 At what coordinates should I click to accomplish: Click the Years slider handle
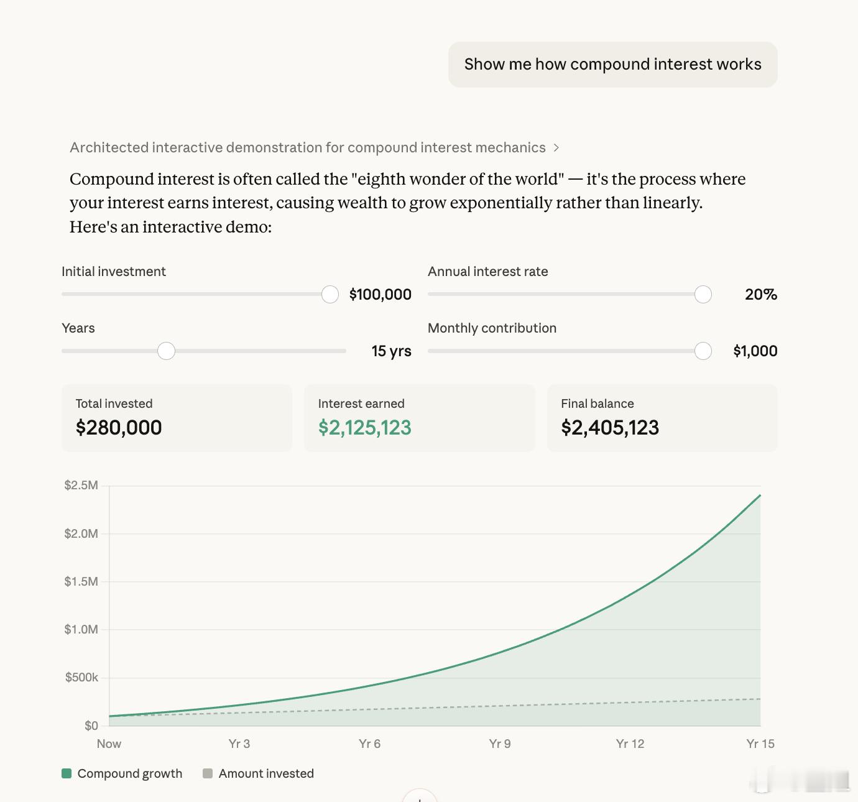click(166, 351)
